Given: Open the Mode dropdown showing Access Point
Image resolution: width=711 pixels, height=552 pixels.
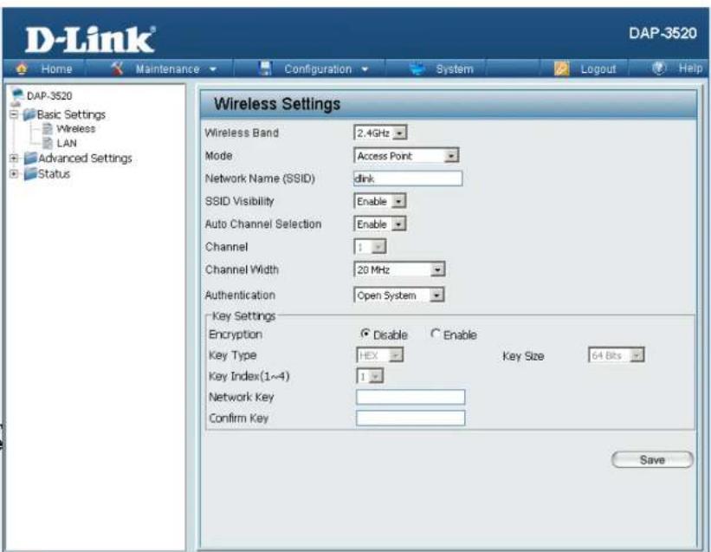Looking at the screenshot, I should (x=406, y=156).
